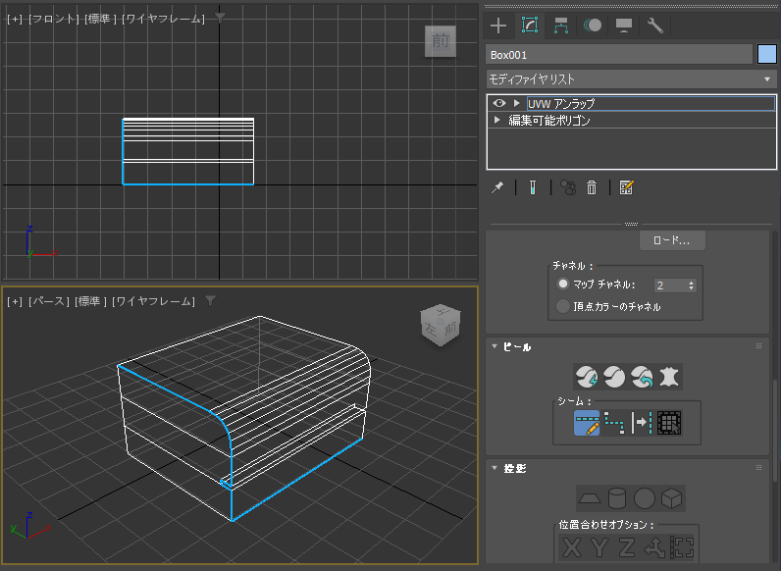Viewport: 781px width, 571px height.
Task: Open the [標準] menu in front viewport
Action: [100, 19]
